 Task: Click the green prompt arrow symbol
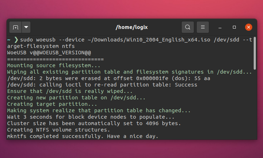pyautogui.click(x=16, y=40)
